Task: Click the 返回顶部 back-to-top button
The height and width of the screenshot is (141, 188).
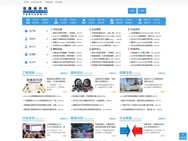Action: point(183,136)
